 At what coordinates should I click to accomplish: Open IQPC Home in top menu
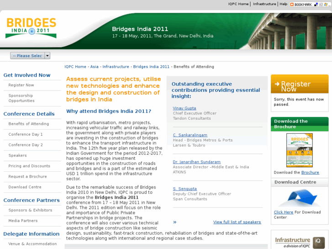[x=238, y=4]
